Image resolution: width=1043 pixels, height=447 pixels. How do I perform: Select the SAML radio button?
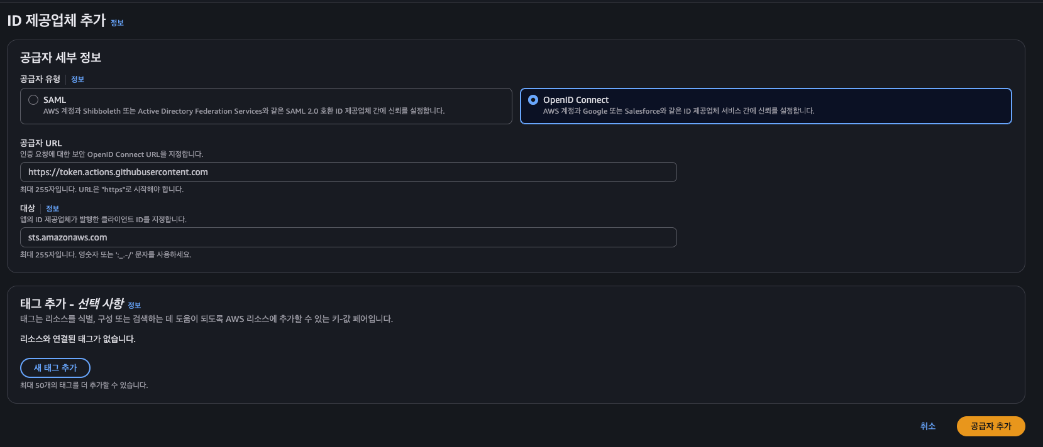[x=33, y=100]
